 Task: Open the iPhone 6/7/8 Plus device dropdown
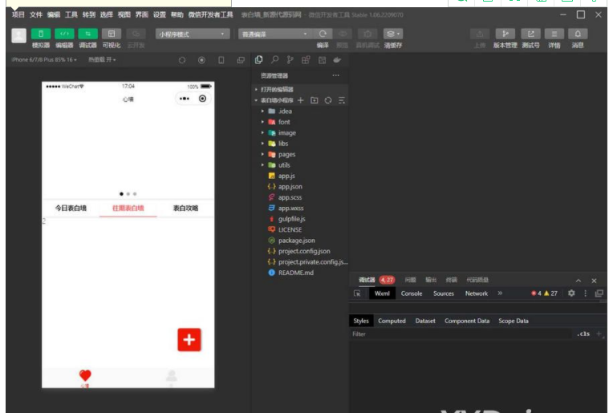pos(44,60)
